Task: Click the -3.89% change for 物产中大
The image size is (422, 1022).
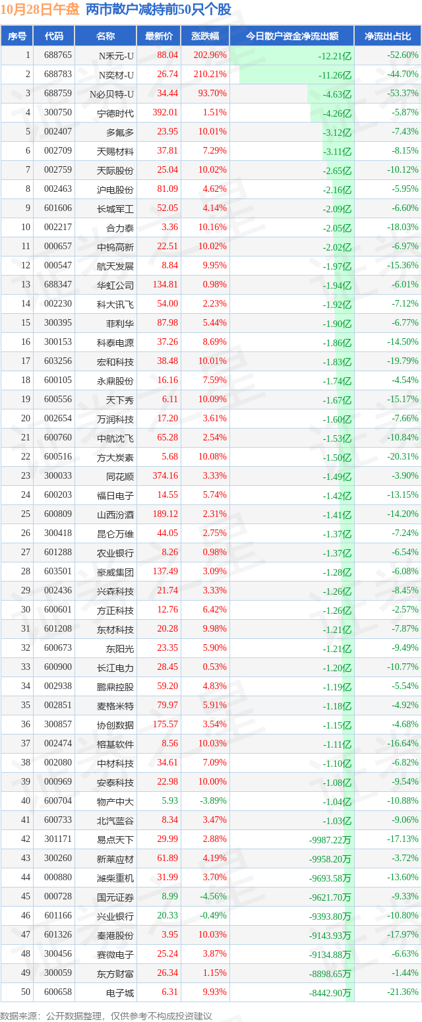Action: [212, 801]
